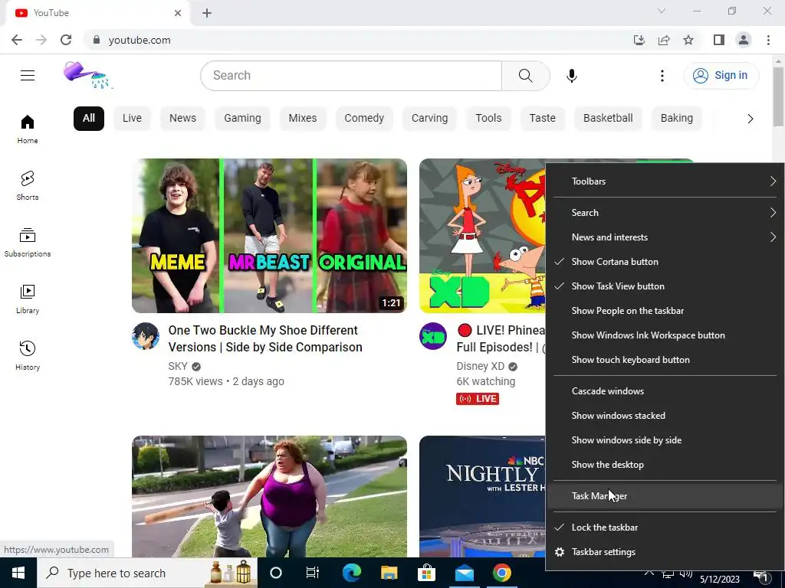Click the Cortana circle on taskbar

point(276,573)
